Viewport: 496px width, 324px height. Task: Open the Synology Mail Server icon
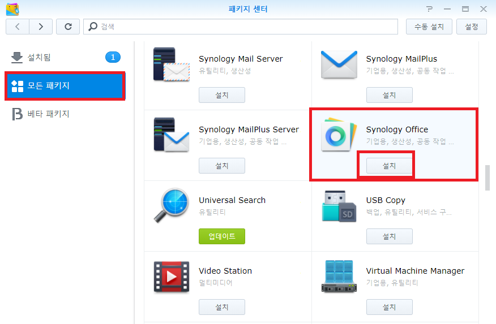(172, 64)
